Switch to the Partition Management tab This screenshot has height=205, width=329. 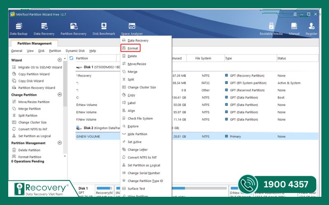34,43
